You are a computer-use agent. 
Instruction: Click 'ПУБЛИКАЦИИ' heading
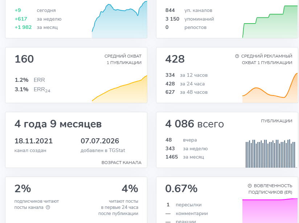click(277, 121)
